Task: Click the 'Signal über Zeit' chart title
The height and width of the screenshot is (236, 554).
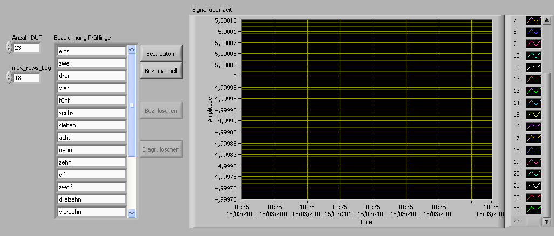Action: click(x=212, y=10)
